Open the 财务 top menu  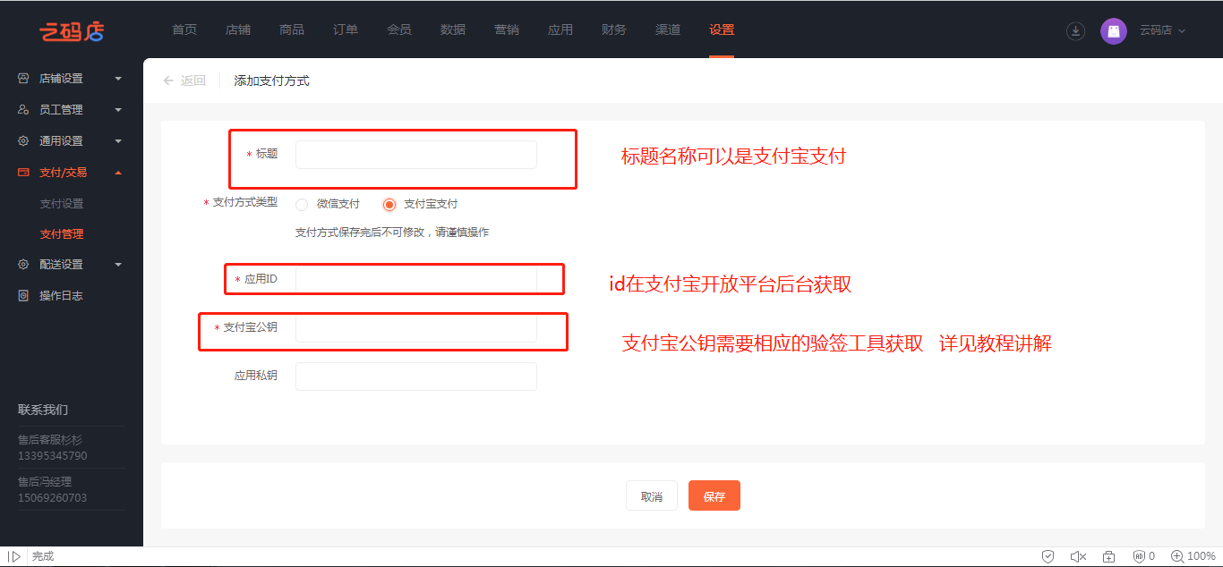[614, 30]
